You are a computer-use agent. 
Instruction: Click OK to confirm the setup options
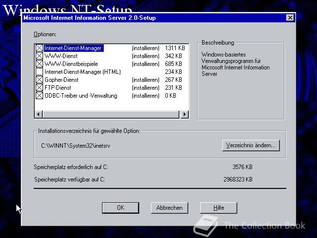(120, 208)
